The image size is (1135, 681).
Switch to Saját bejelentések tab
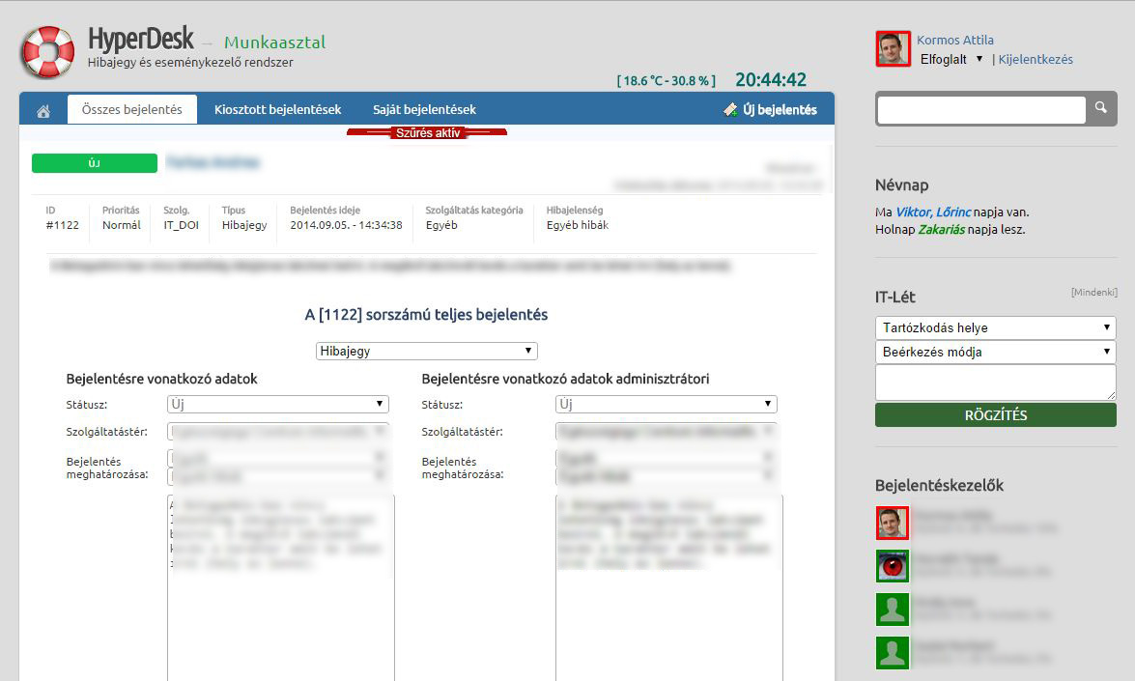coord(424,109)
